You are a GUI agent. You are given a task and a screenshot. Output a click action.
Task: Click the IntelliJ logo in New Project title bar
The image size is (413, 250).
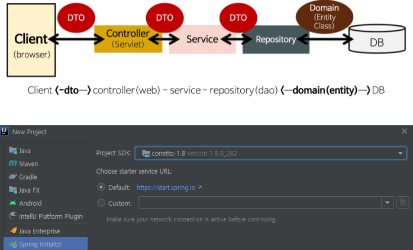point(5,131)
